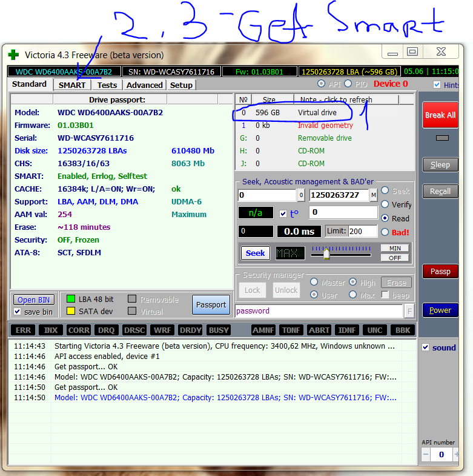
Task: Click the M button beside end LBA
Action: (x=374, y=195)
